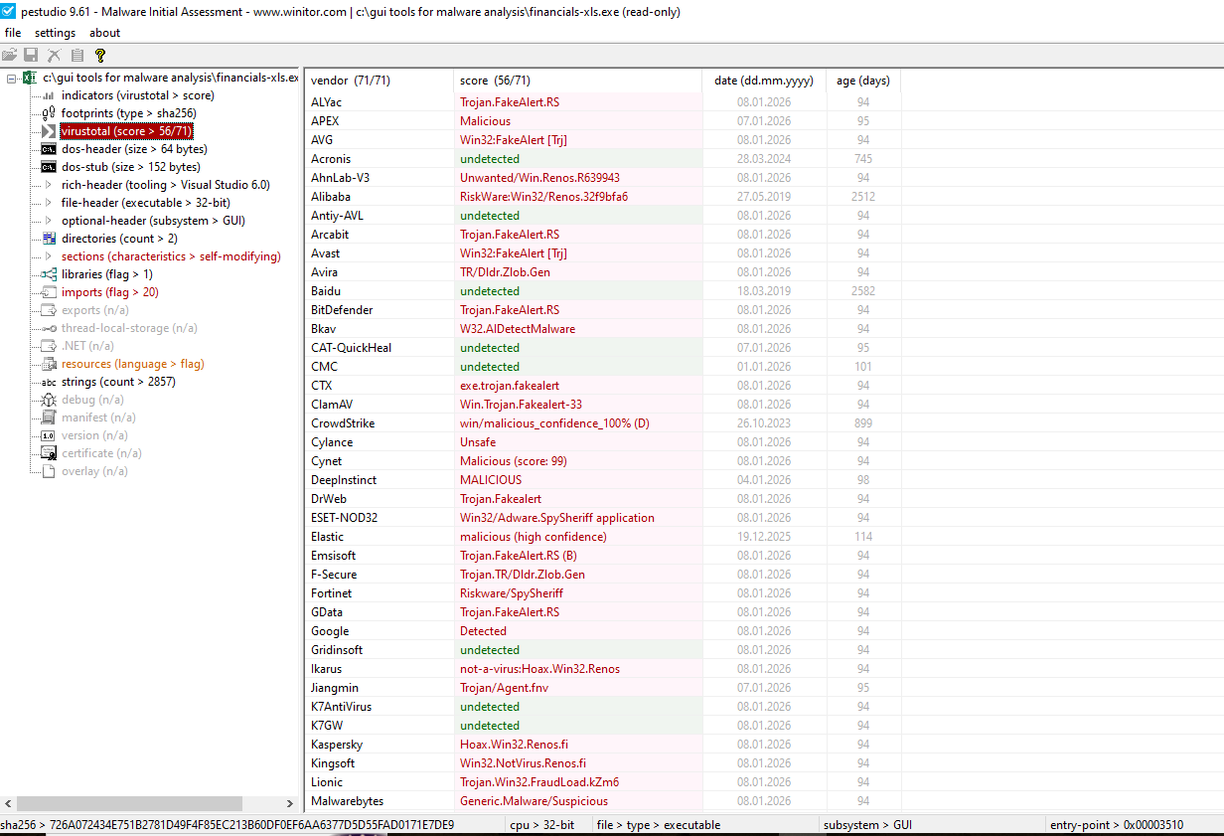Click the libraries node icon
The image size is (1224, 836).
click(x=48, y=273)
